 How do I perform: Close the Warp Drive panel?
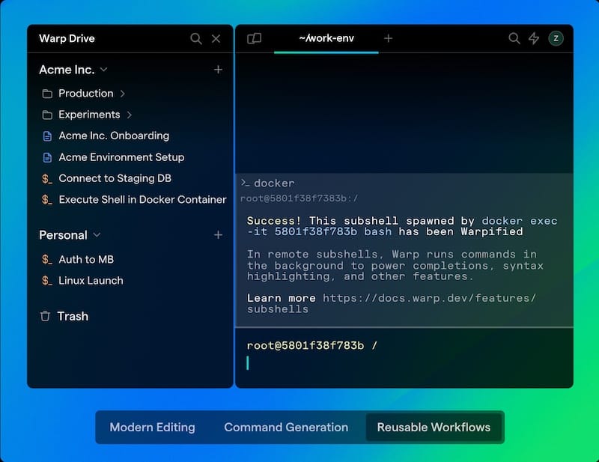pos(216,39)
